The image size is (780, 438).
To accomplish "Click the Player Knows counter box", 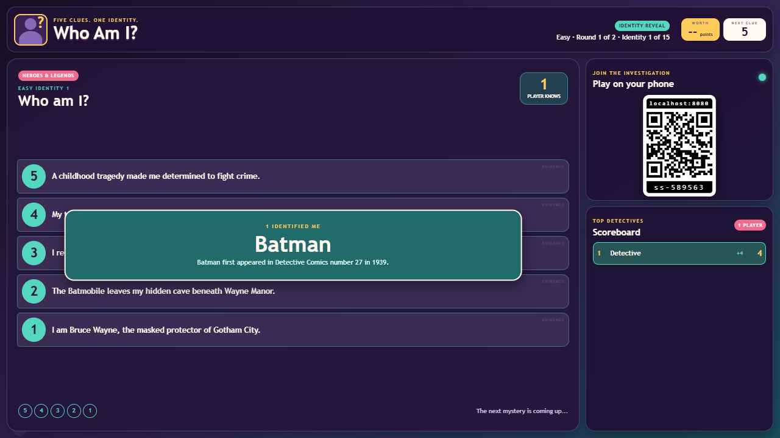I will (x=544, y=89).
